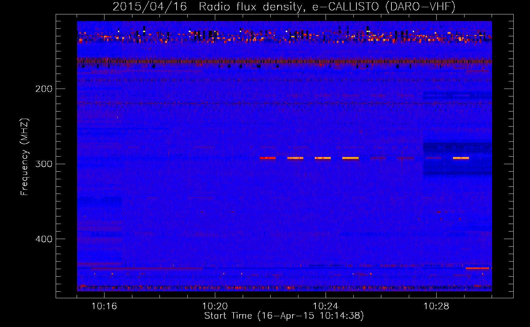This screenshot has height=327, width=530.
Task: Click the 200 frequency tick label
Action: (44, 89)
